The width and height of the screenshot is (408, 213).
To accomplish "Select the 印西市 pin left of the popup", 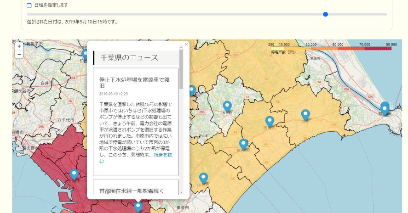I will (84, 55).
